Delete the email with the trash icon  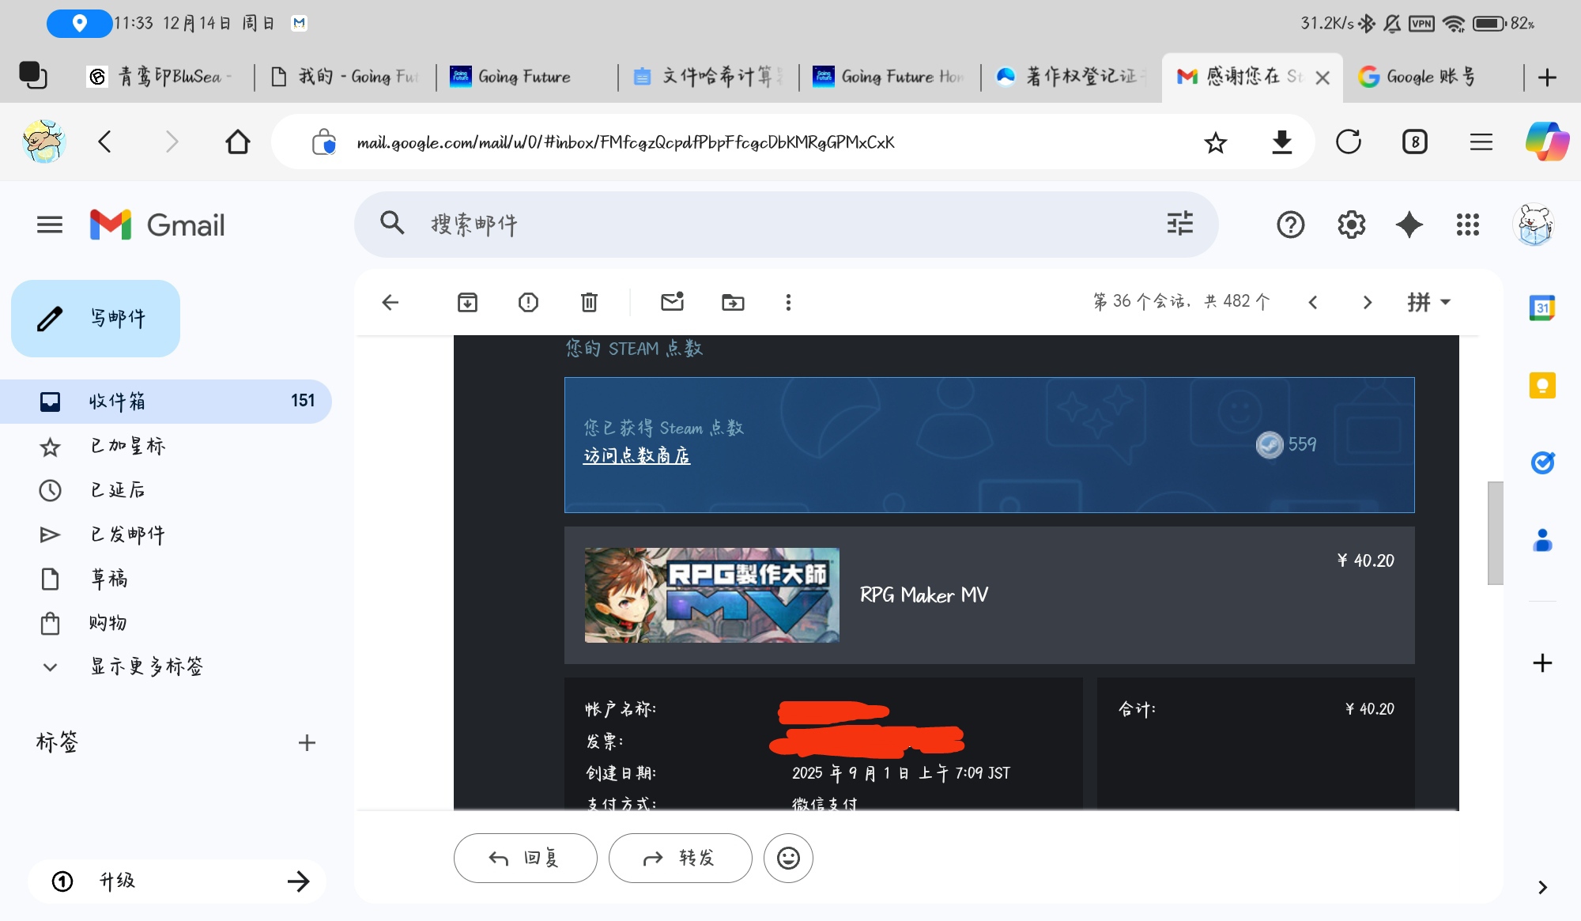(x=589, y=302)
